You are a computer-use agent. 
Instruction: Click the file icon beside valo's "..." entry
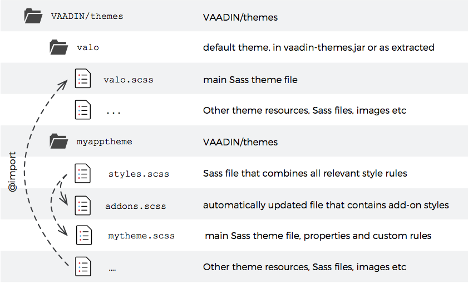point(83,110)
